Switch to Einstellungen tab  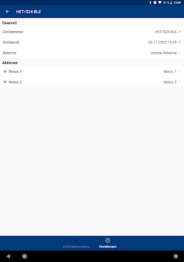(x=108, y=243)
